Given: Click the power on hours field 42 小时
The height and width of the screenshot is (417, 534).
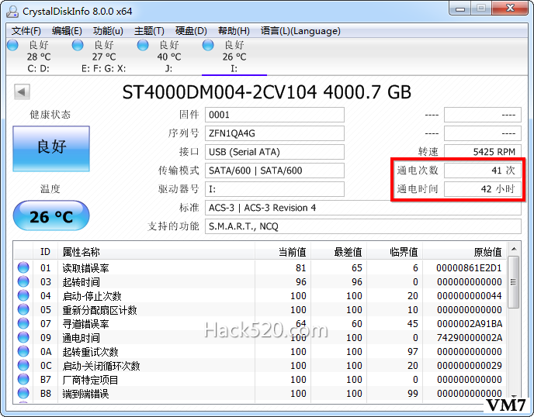Looking at the screenshot, I should click(483, 189).
